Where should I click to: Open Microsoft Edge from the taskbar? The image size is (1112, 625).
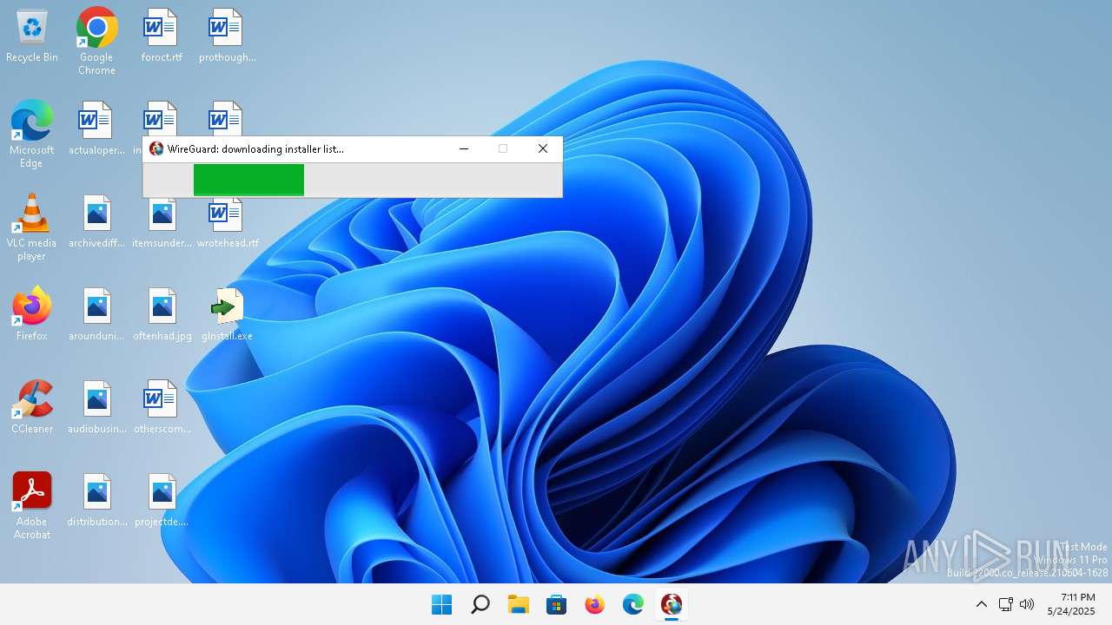[633, 604]
